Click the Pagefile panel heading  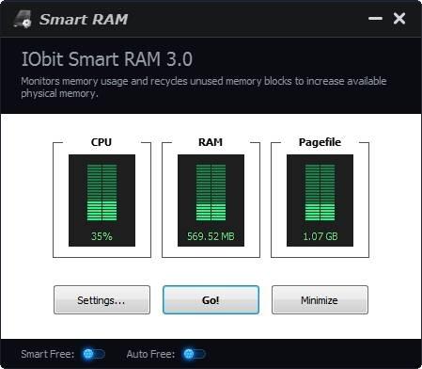click(320, 142)
